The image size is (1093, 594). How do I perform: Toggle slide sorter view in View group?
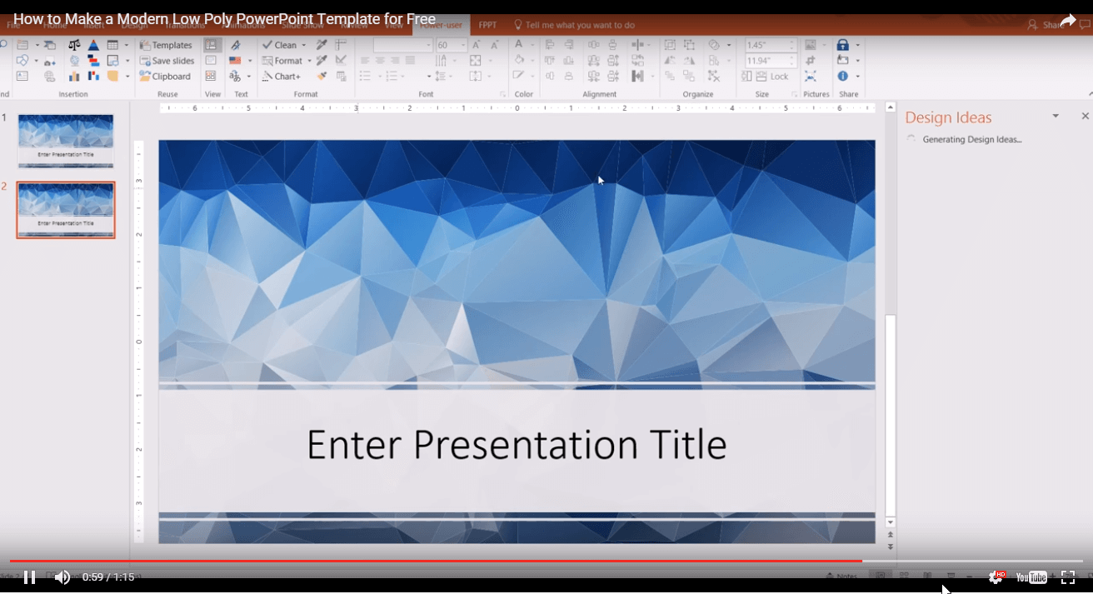[212, 76]
